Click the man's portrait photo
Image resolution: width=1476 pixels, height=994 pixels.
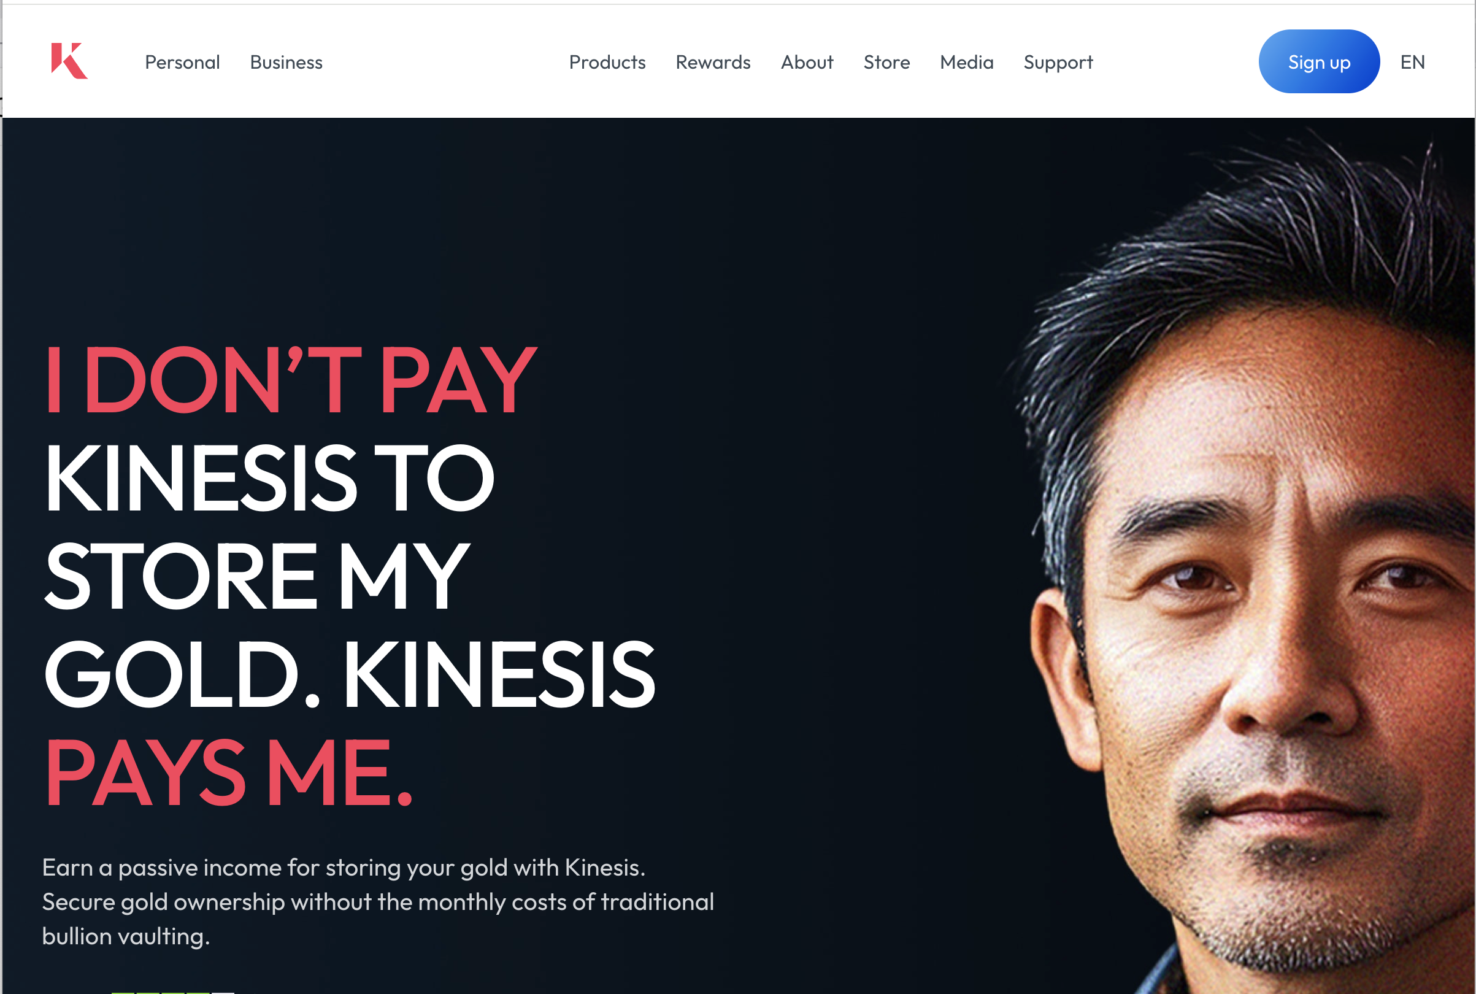[x=1242, y=558]
